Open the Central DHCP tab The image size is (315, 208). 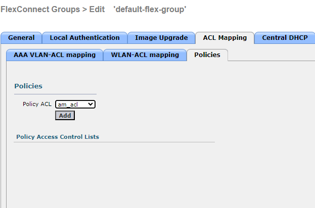285,38
